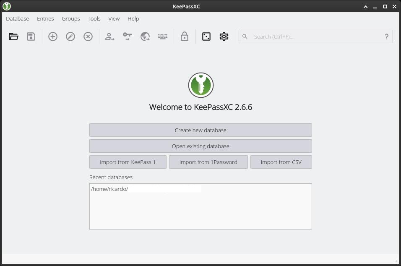Minimize the KeePassXC window

tap(375, 7)
